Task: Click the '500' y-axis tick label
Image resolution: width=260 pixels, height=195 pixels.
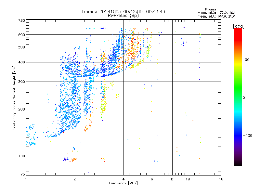Action: click(x=22, y=47)
